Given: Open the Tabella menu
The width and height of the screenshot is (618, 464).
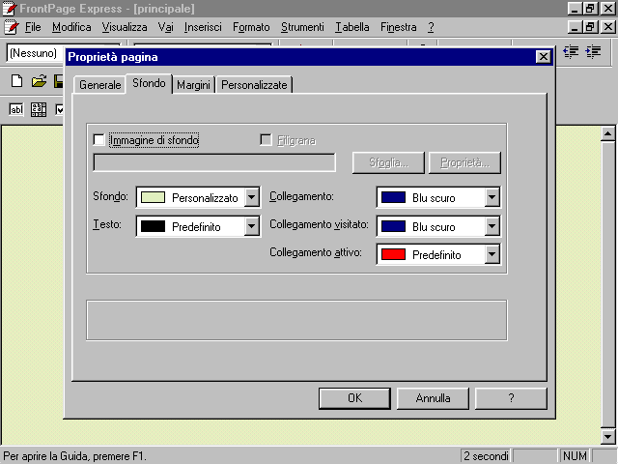Looking at the screenshot, I should pos(352,27).
